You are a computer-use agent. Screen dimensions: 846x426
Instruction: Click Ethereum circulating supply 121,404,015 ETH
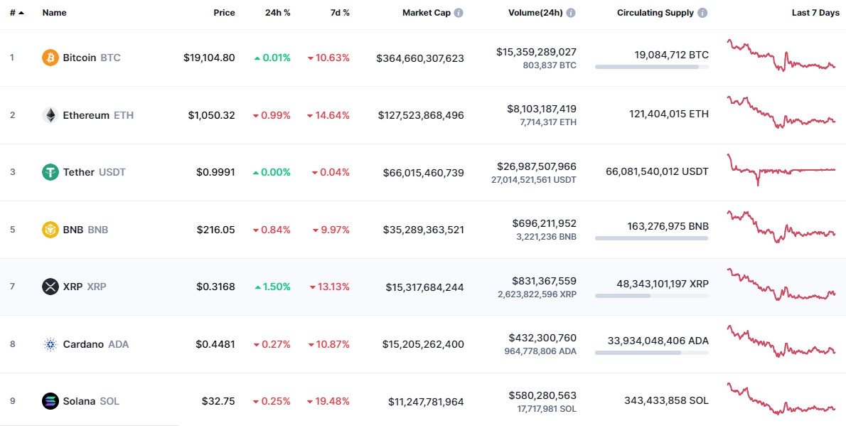[x=669, y=114]
